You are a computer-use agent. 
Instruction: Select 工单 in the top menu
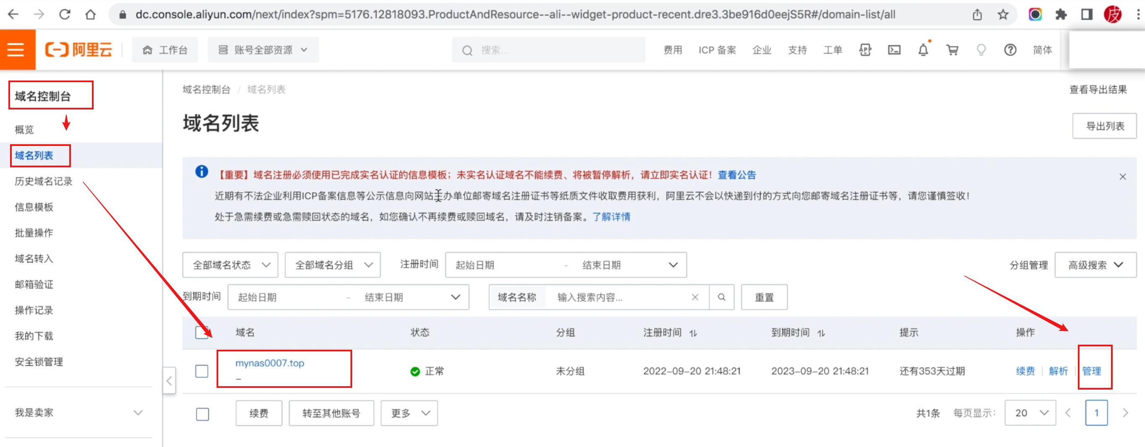(832, 50)
